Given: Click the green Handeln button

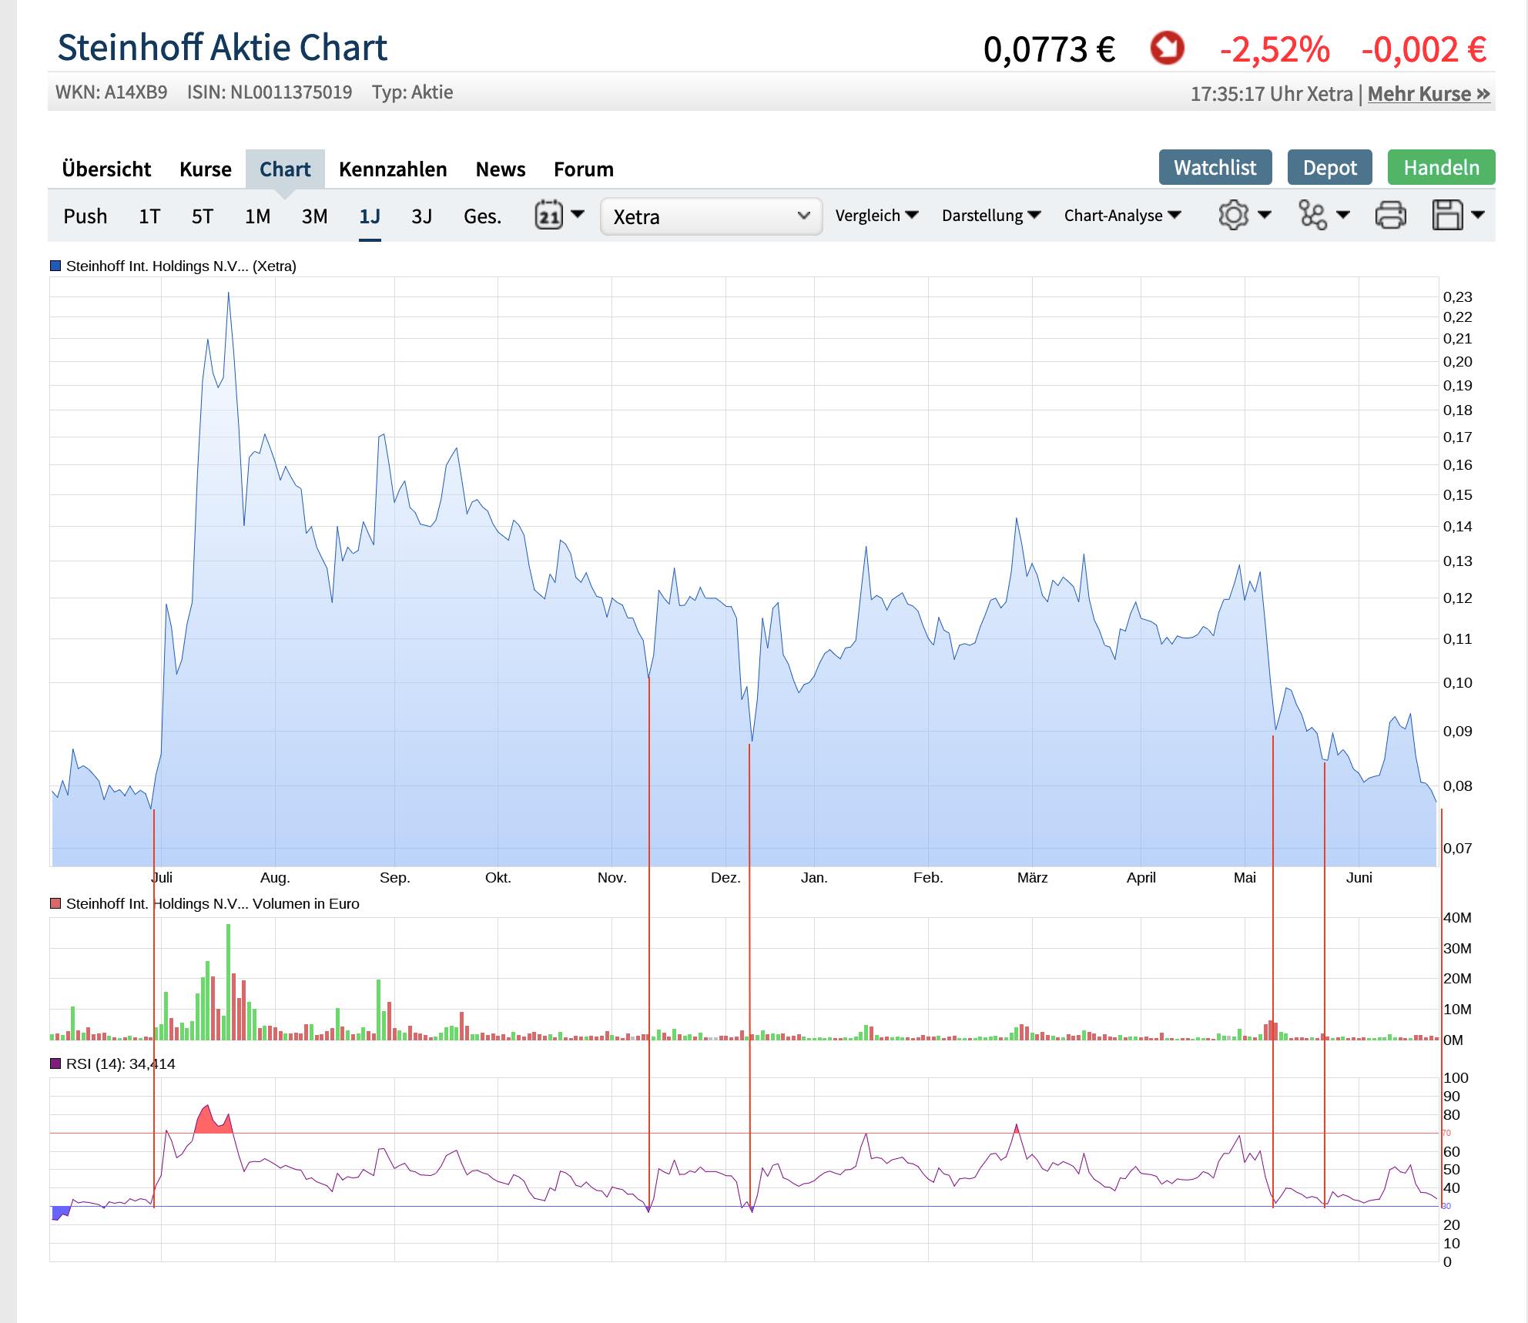Looking at the screenshot, I should pyautogui.click(x=1442, y=166).
